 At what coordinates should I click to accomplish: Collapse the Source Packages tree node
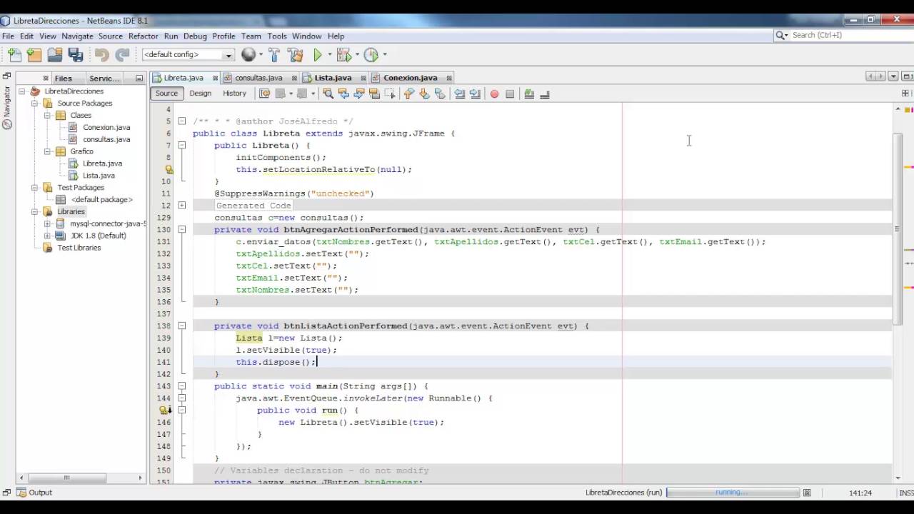34,103
